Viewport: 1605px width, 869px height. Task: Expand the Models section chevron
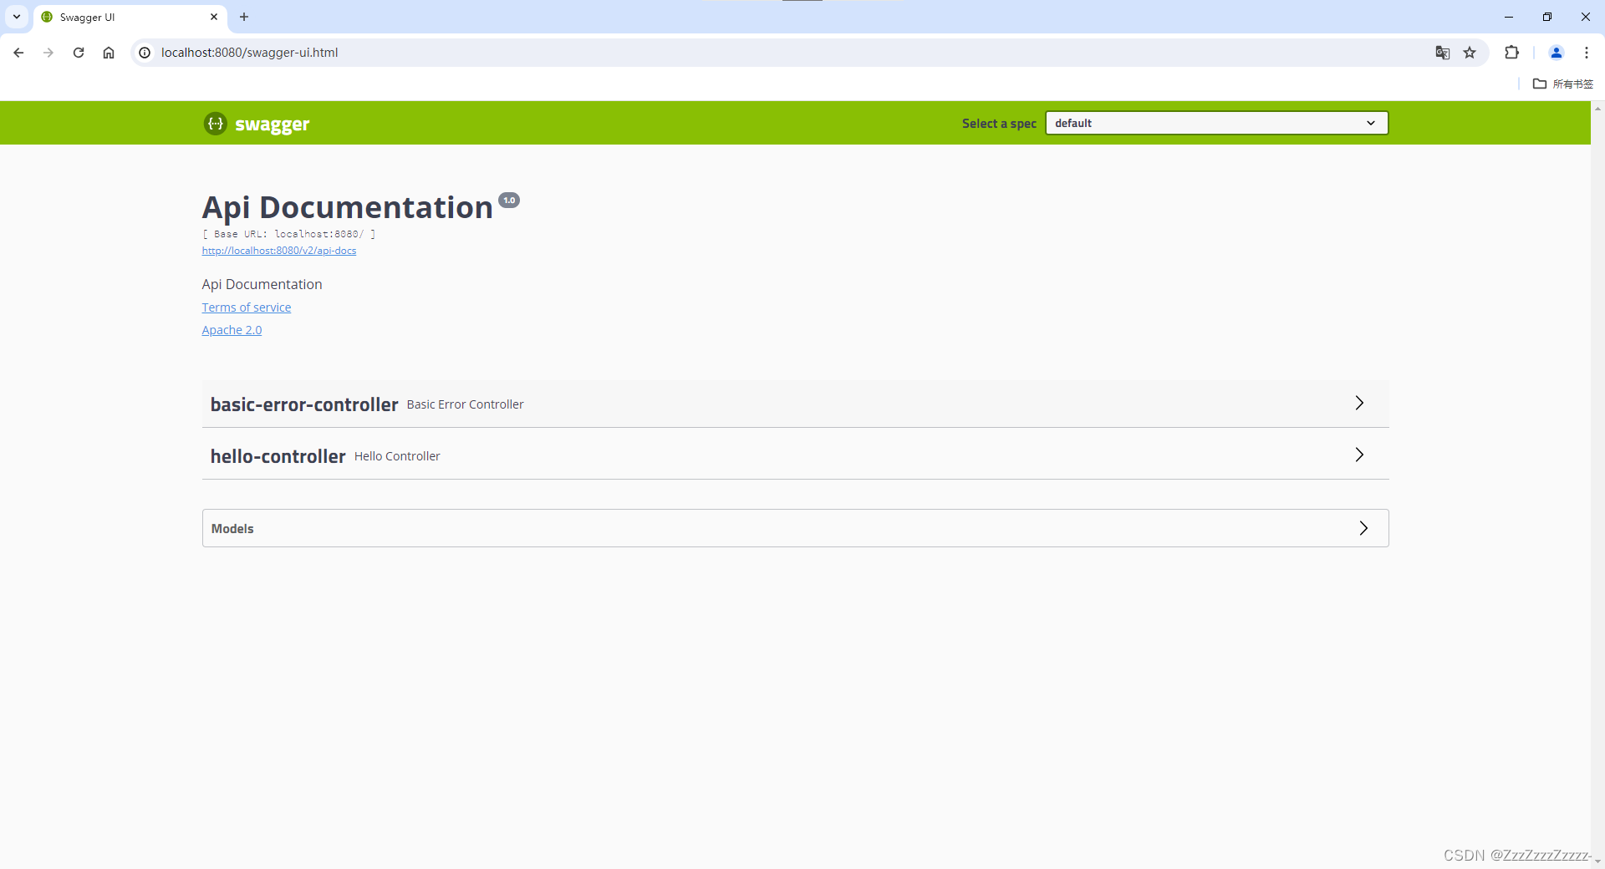click(x=1363, y=528)
